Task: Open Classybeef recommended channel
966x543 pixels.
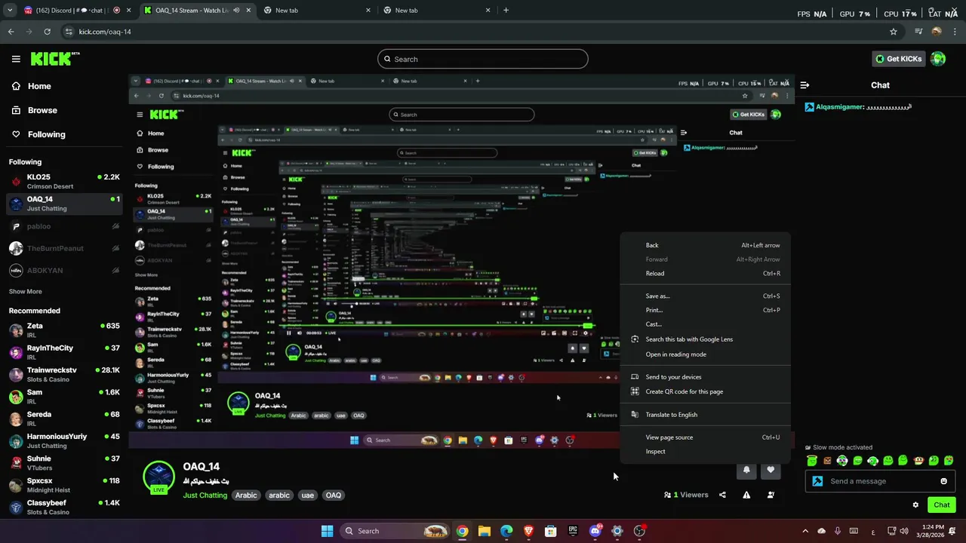Action: 63,507
